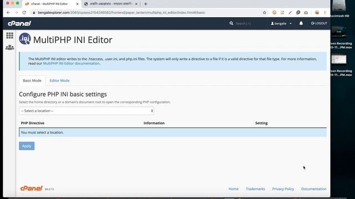
Task: Click the MultiPHP INI Editor page icon
Action: [25, 39]
